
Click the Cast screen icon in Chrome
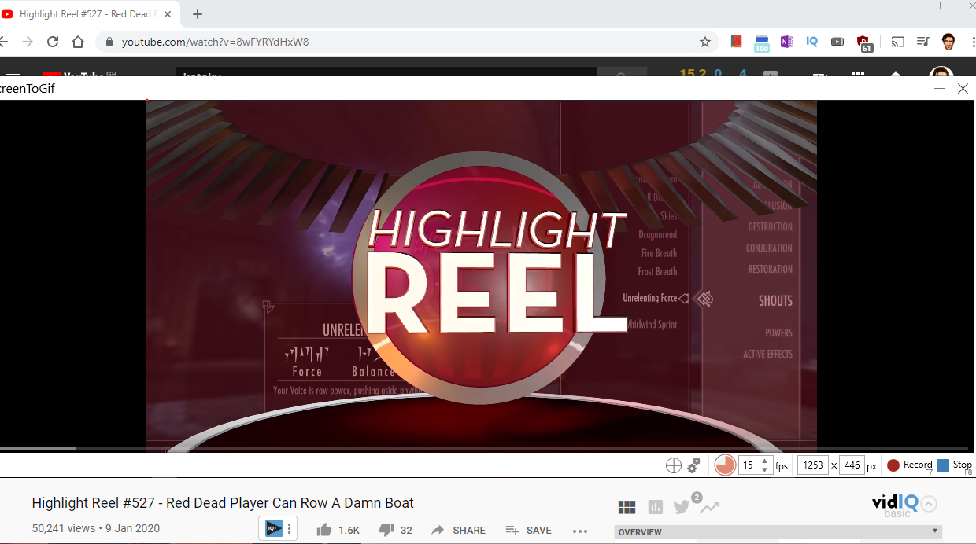[898, 42]
